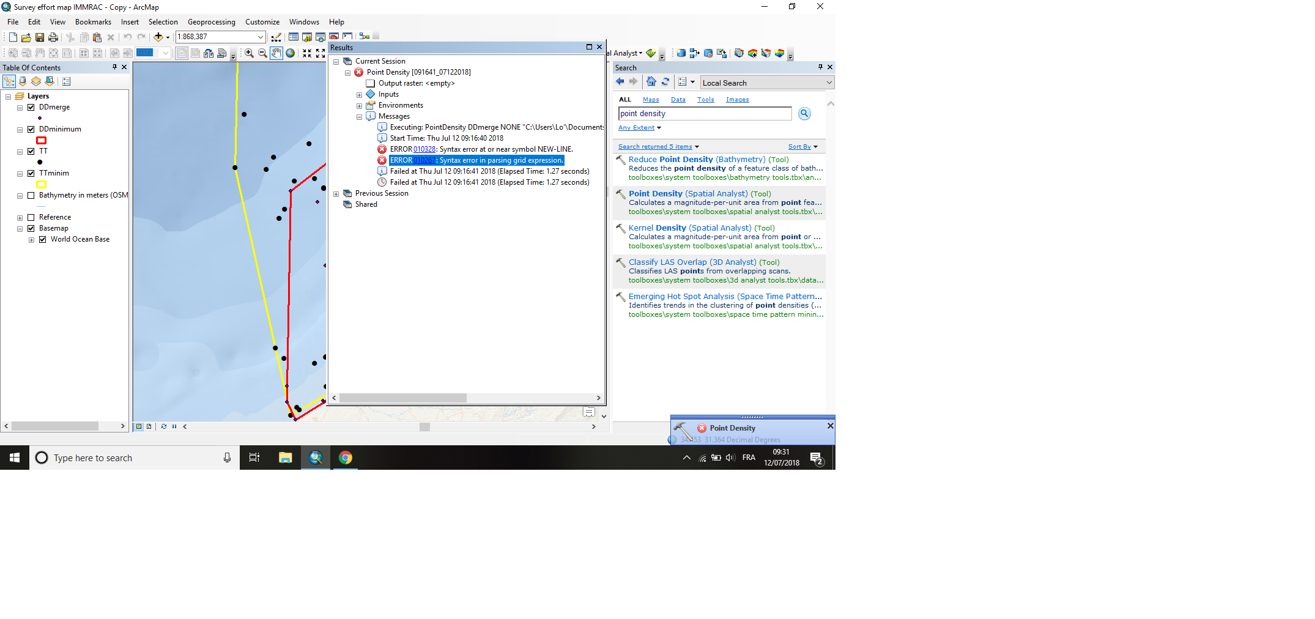The image size is (1315, 619).
Task: Run search with magnifier button
Action: tap(805, 114)
